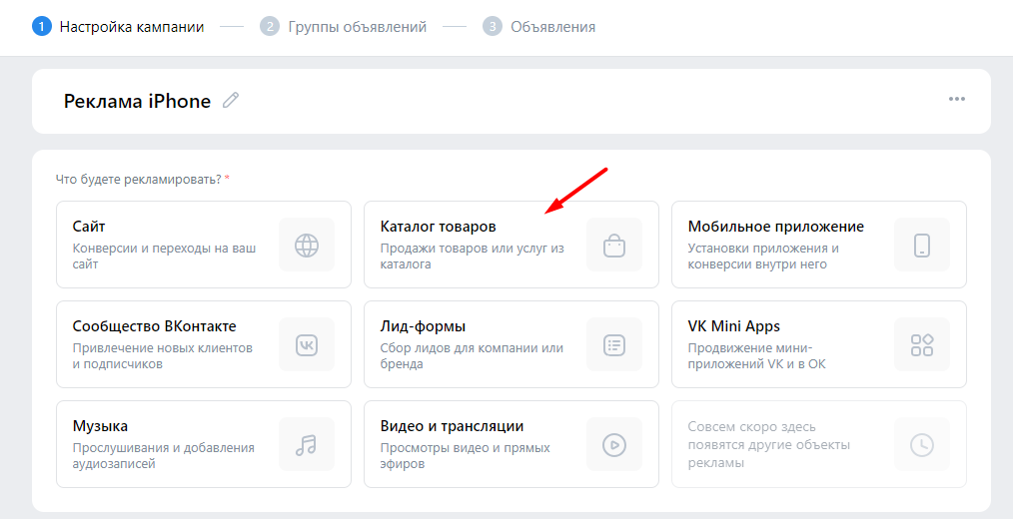Click the text Привлечение новых клиентов и подписчиков
1013x519 pixels.
pyautogui.click(x=163, y=355)
